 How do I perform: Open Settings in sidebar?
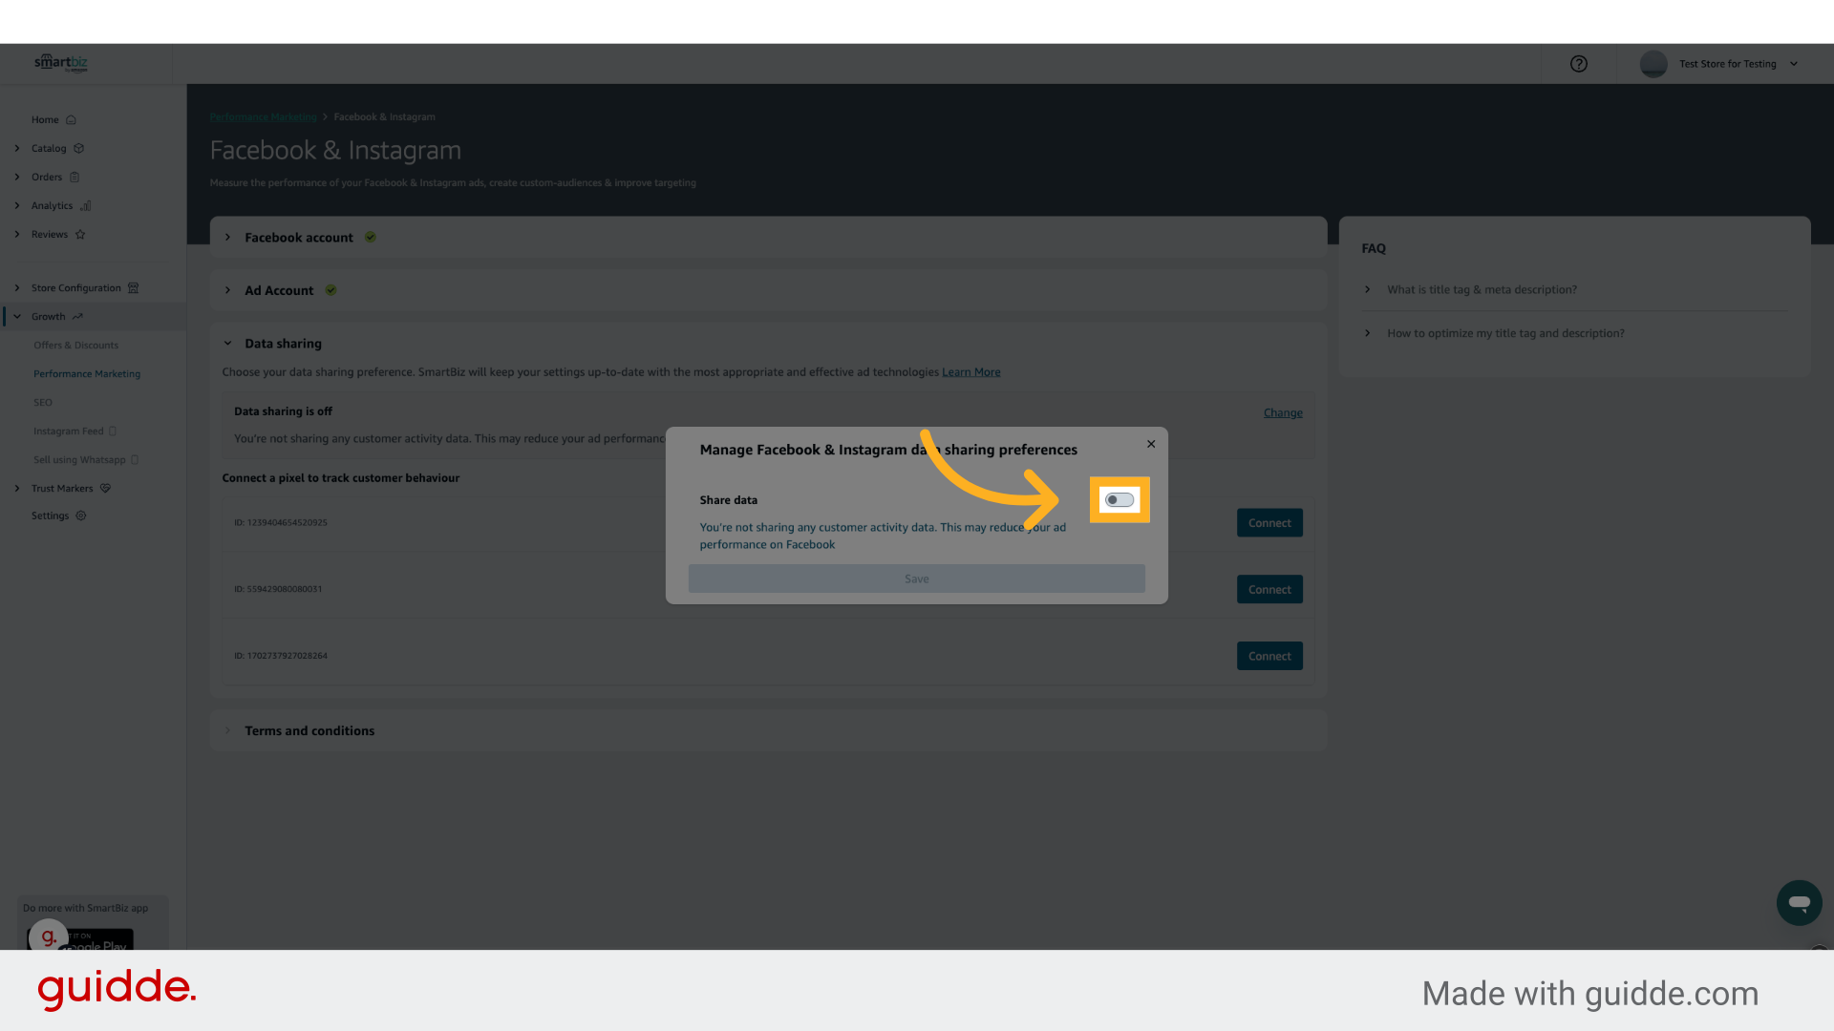50,516
